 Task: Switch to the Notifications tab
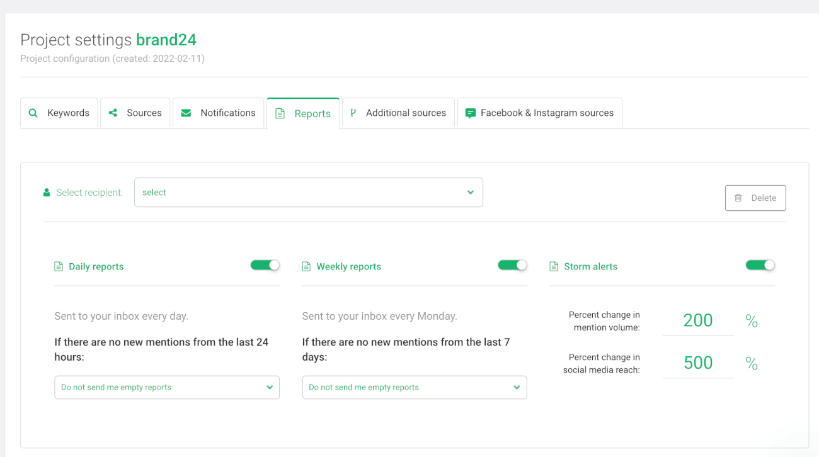point(218,113)
